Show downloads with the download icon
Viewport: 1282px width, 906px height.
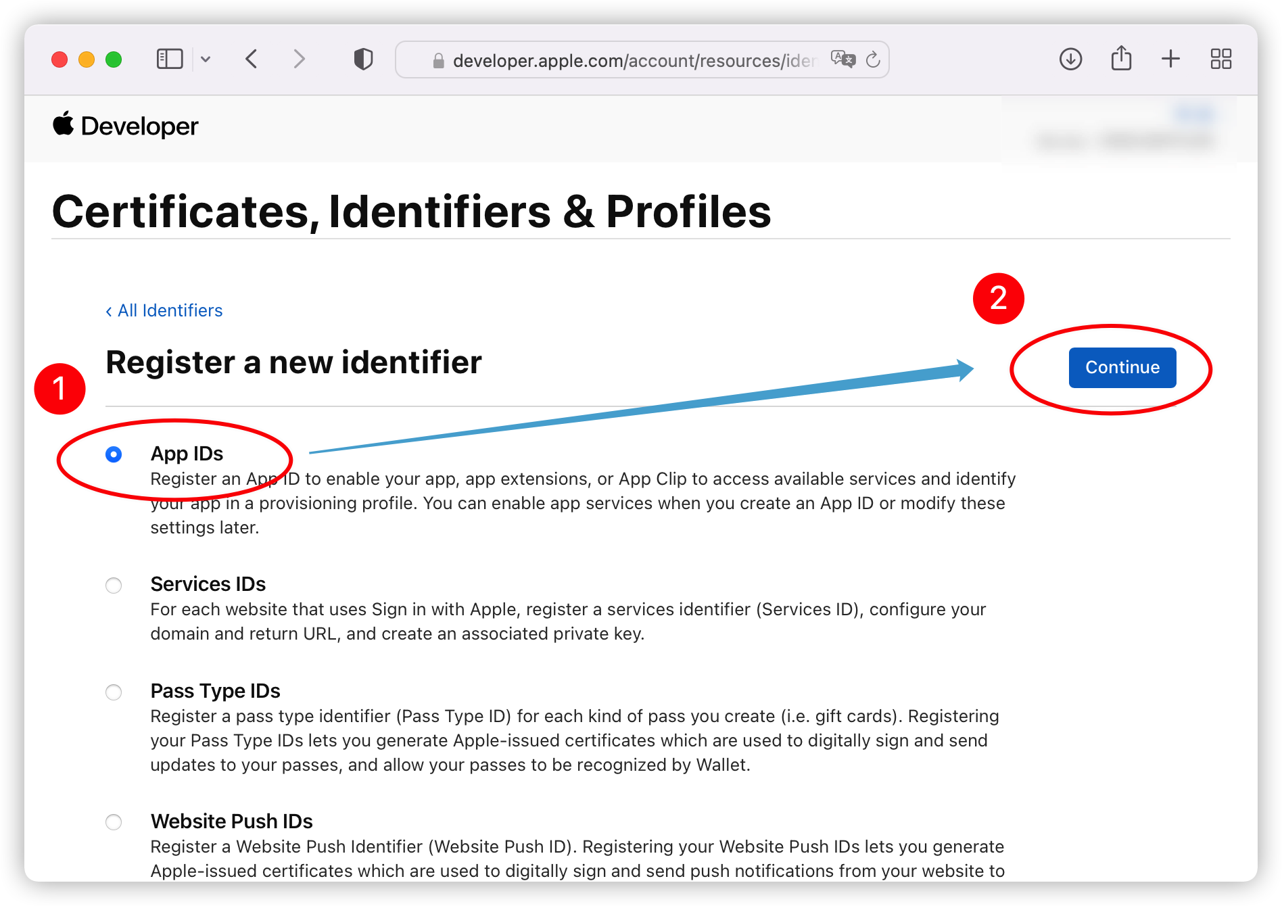[1070, 59]
